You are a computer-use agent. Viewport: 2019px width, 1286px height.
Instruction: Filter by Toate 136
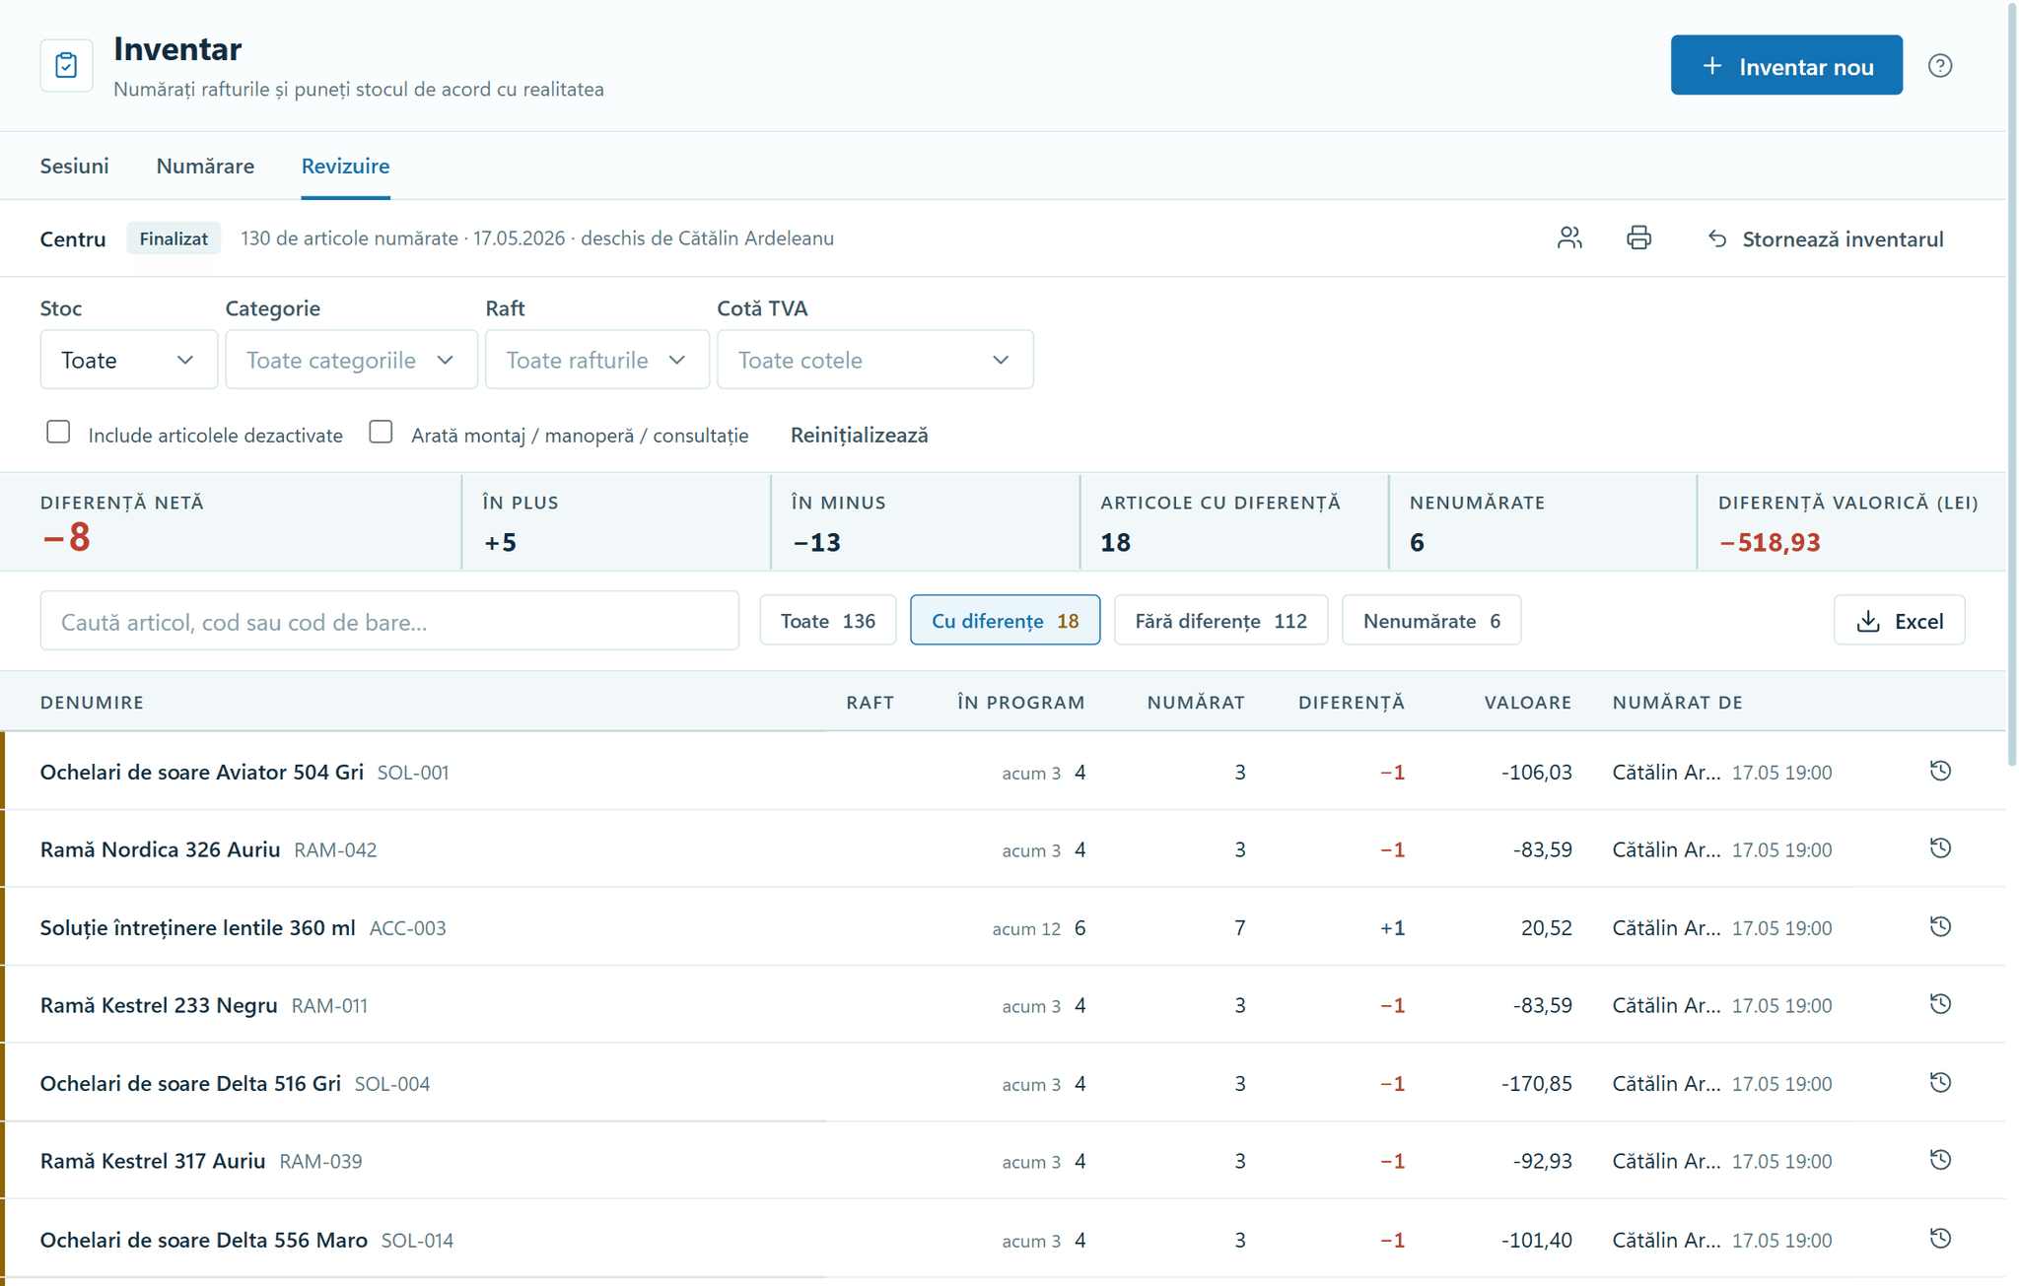coord(827,621)
